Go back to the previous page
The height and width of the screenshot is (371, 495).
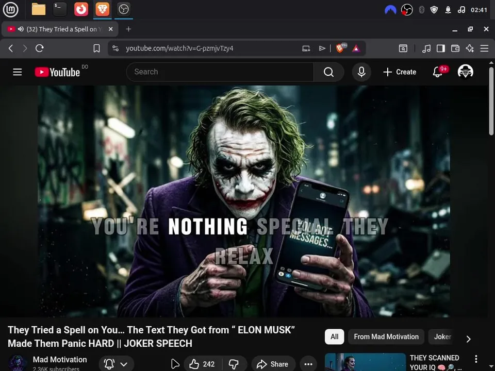click(x=11, y=48)
